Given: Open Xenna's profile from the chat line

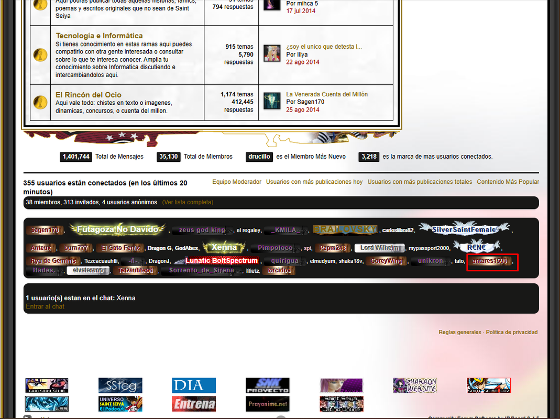Looking at the screenshot, I should tap(126, 298).
